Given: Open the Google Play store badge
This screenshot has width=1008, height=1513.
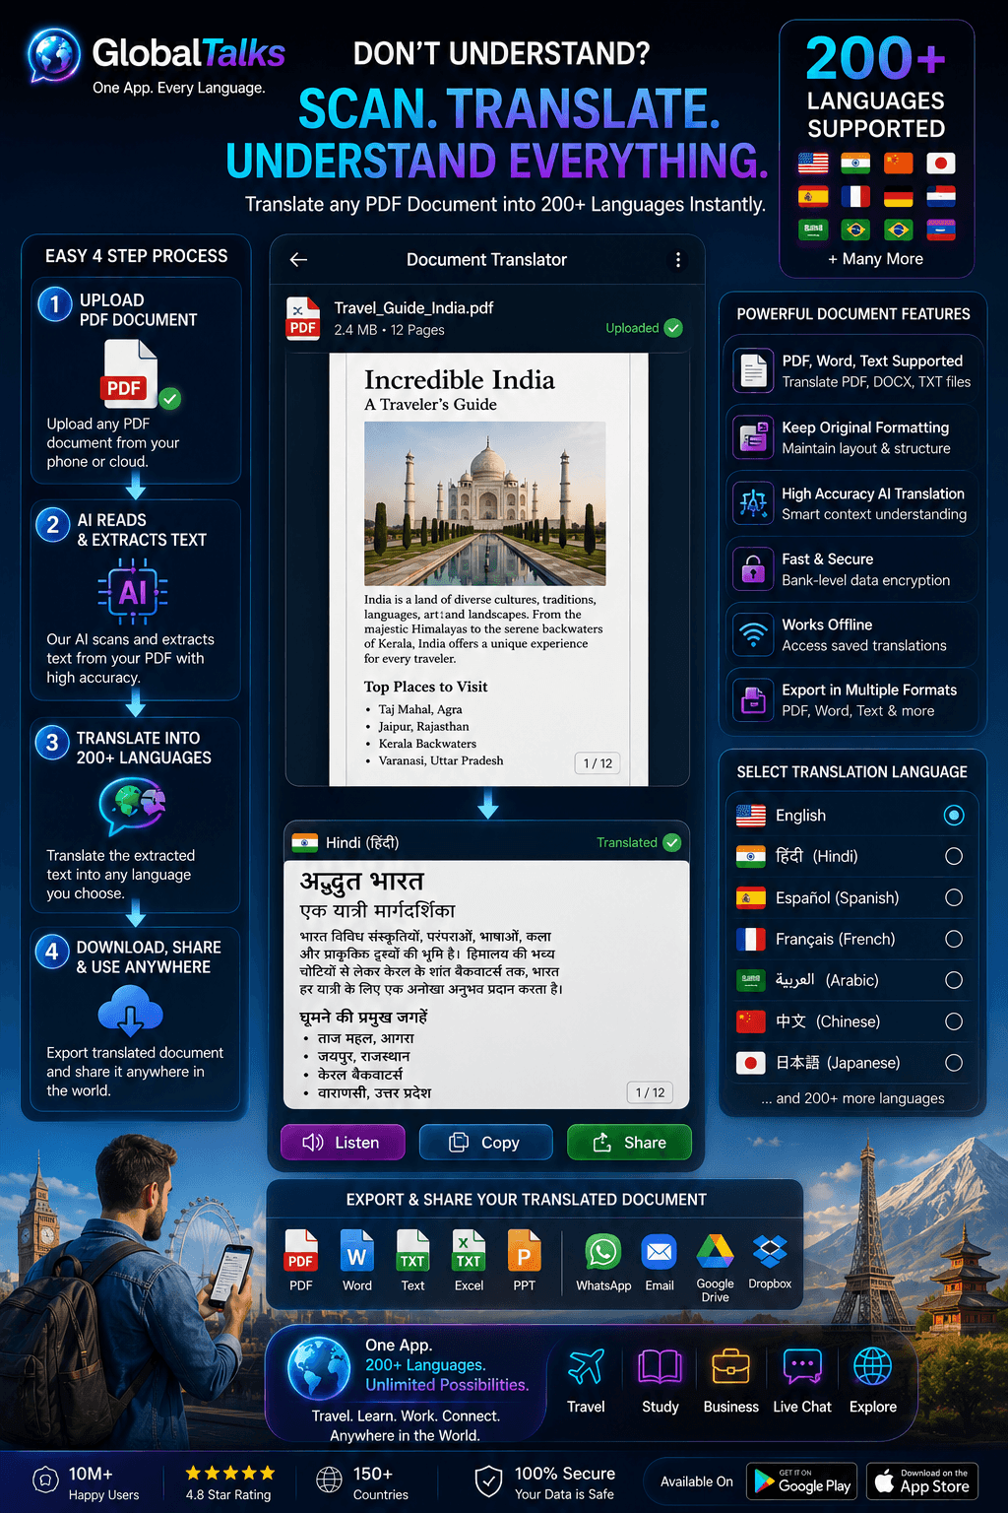Looking at the screenshot, I should tap(802, 1481).
